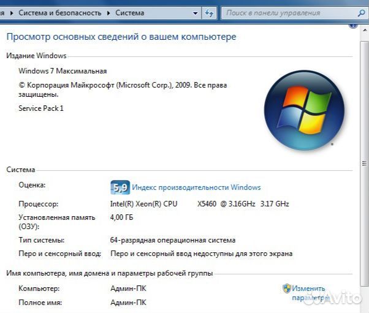Screen dimensions: 369x313
Task: Click the shield icon next to Изменить параметры
Action: 286,288
